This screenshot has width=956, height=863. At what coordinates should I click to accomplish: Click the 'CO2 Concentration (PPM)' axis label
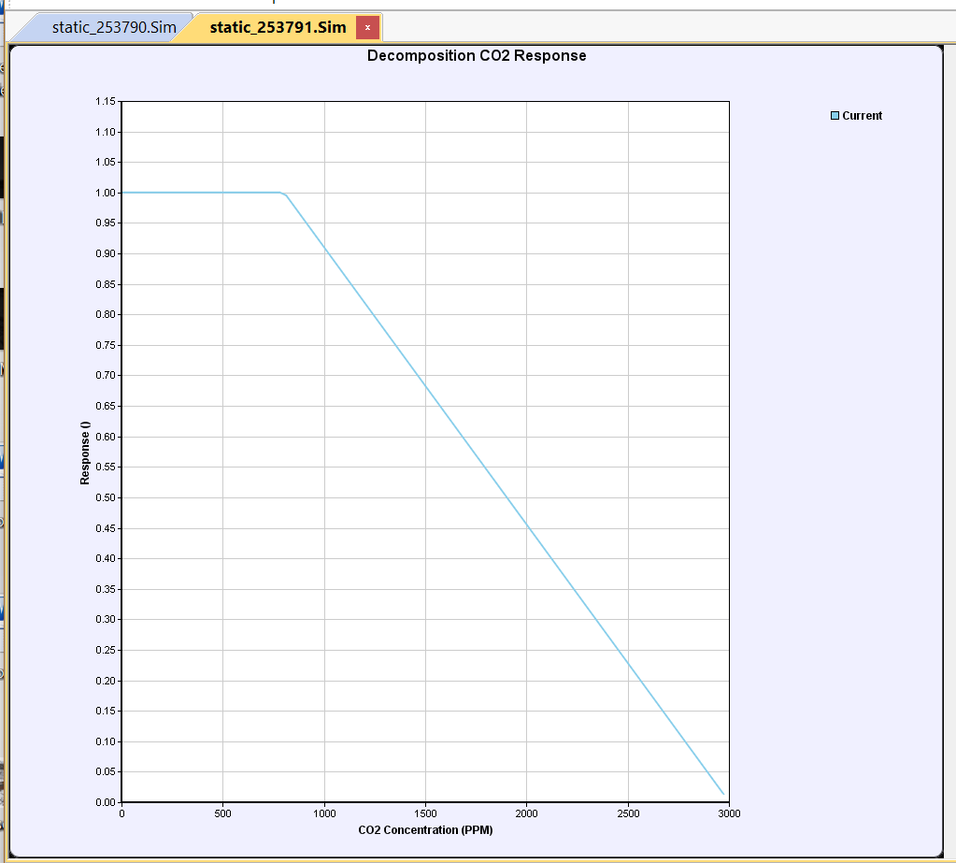coord(425,830)
